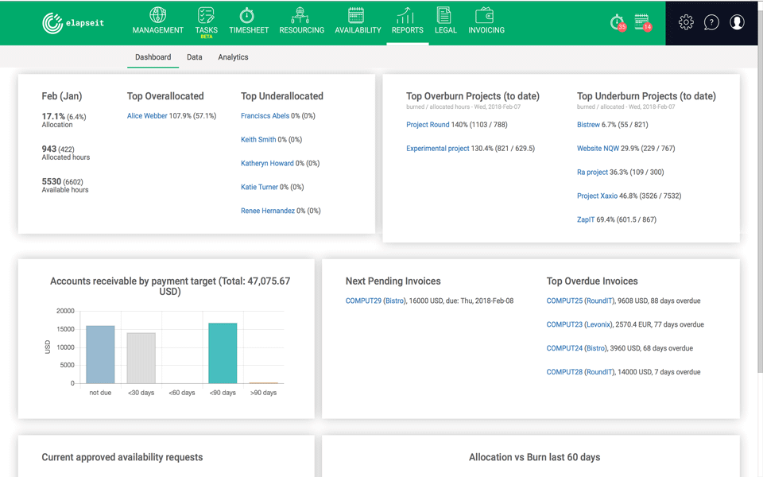The width and height of the screenshot is (763, 477).
Task: Open the Invoicing wallet icon
Action: (x=485, y=15)
